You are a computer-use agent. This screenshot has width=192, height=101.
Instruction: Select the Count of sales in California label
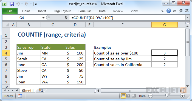[x=122, y=65]
